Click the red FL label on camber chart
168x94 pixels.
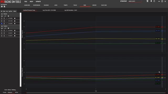point(158,27)
